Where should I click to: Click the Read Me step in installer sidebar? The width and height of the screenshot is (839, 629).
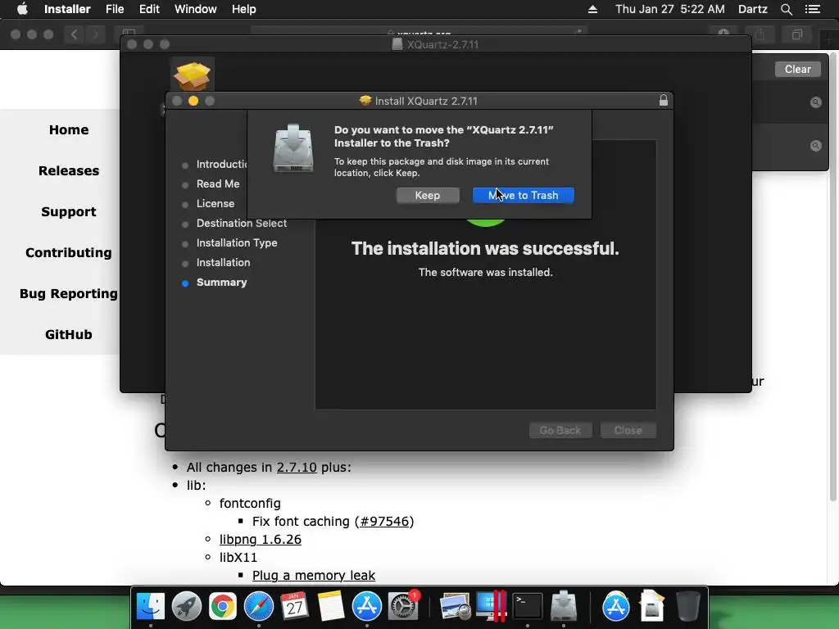pos(218,184)
